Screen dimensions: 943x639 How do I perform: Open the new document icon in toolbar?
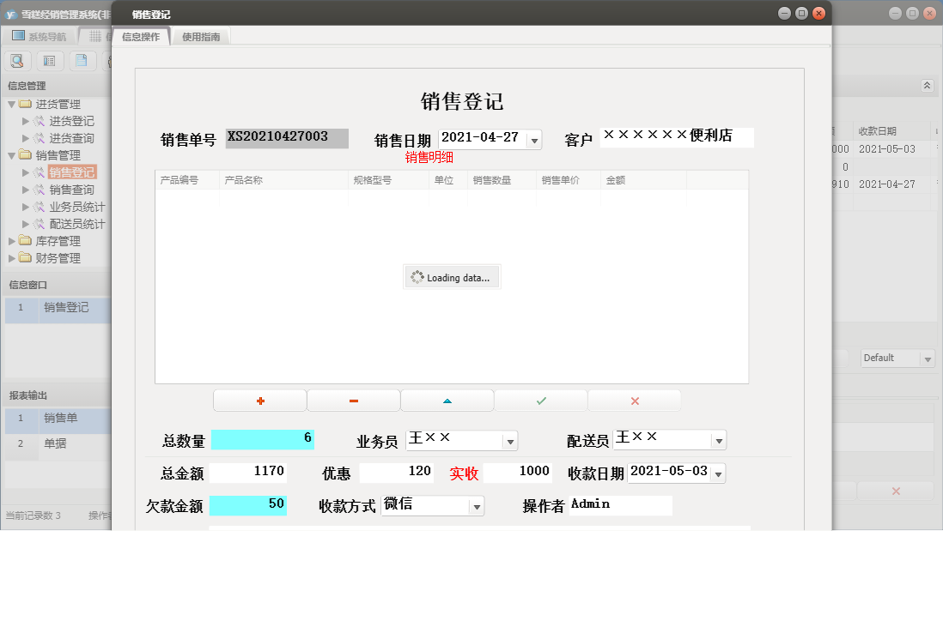pyautogui.click(x=82, y=60)
